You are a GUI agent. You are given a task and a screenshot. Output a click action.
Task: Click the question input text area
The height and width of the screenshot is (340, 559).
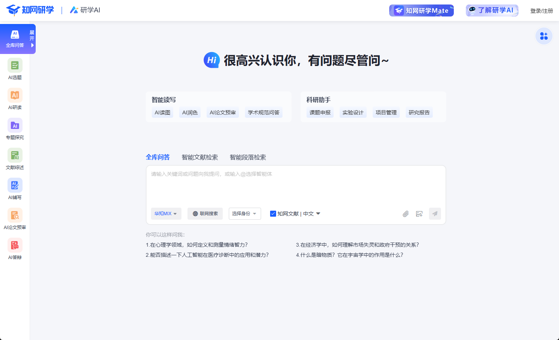click(x=296, y=186)
